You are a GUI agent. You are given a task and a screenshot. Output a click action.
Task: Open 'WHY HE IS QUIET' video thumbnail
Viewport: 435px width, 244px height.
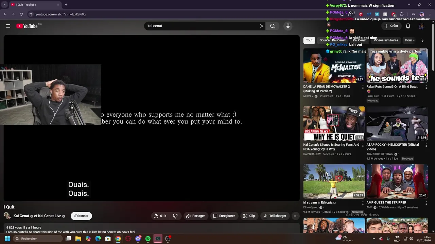tap(334, 123)
